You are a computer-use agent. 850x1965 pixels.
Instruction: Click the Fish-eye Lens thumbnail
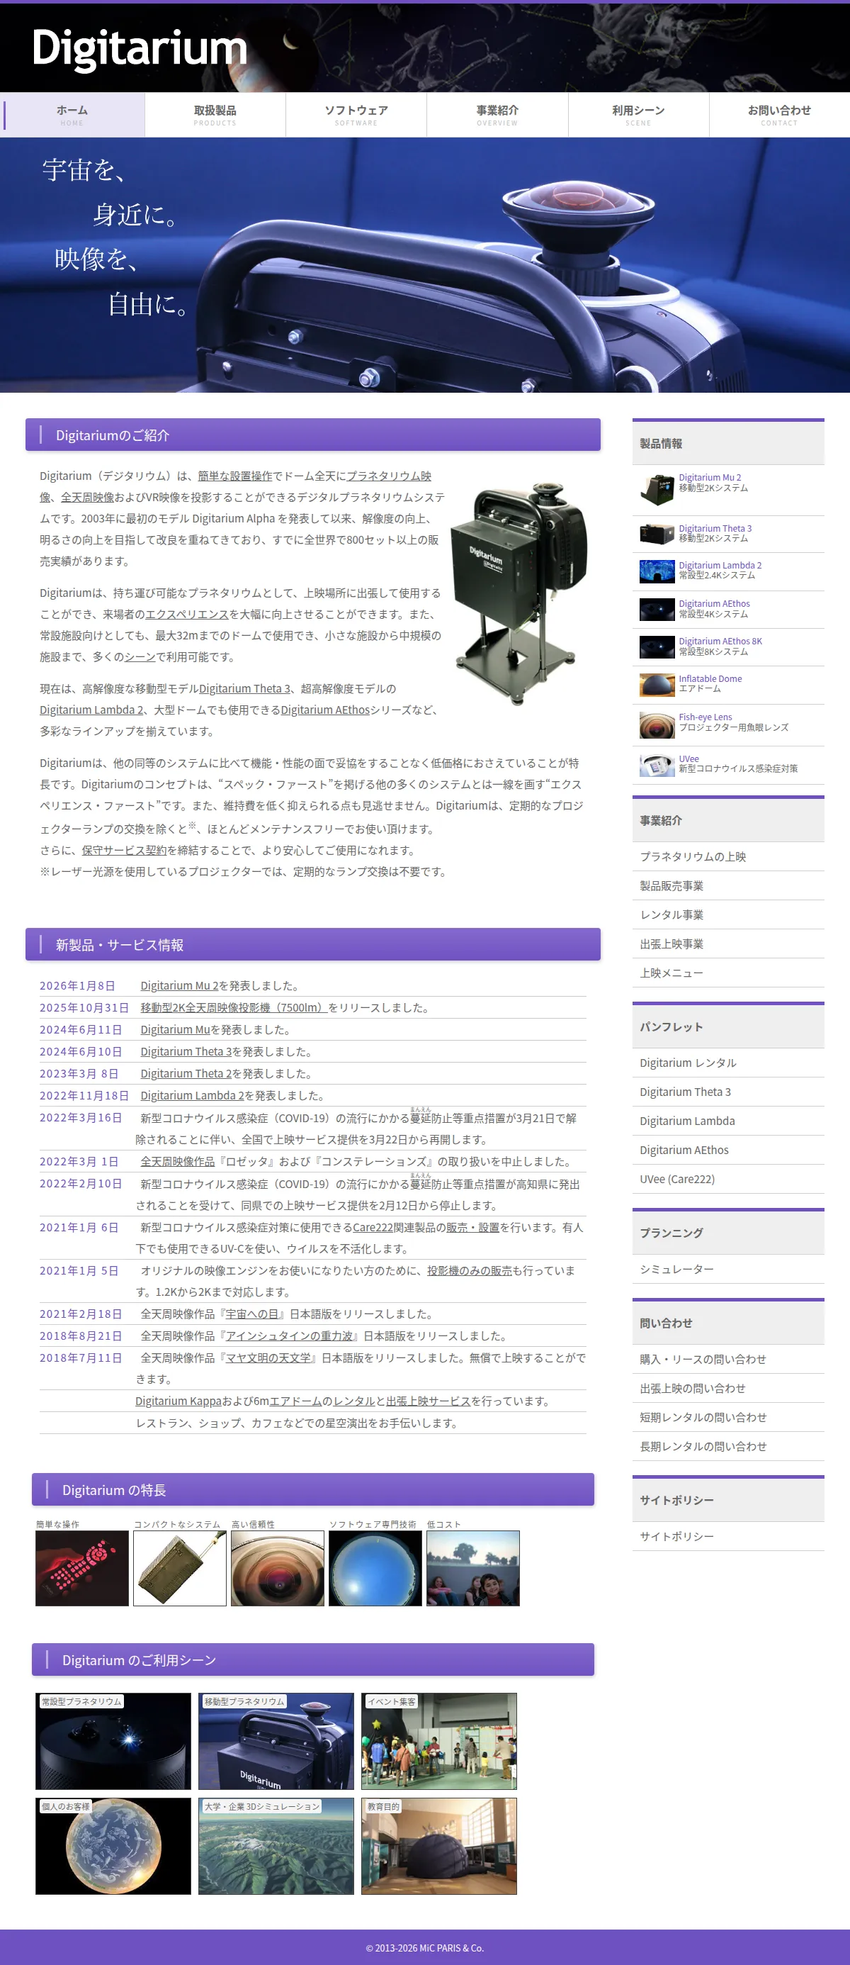pyautogui.click(x=657, y=724)
